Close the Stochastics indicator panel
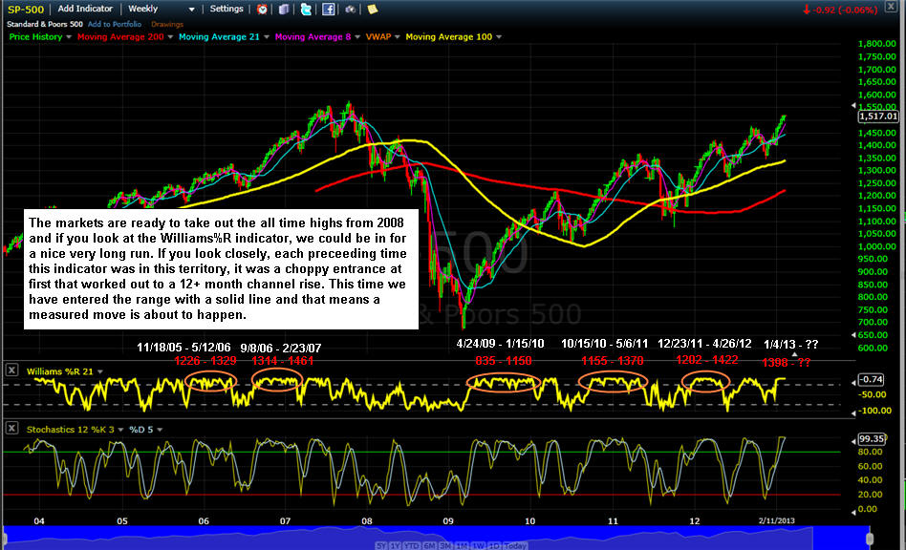Image resolution: width=906 pixels, height=550 pixels. coord(10,429)
